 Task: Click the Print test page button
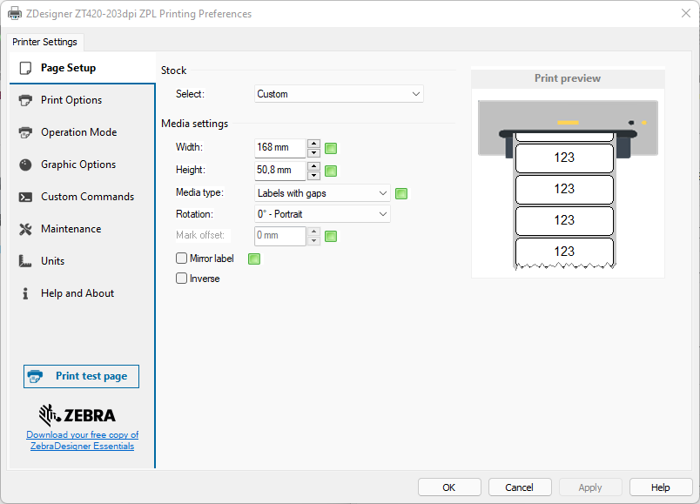point(81,376)
